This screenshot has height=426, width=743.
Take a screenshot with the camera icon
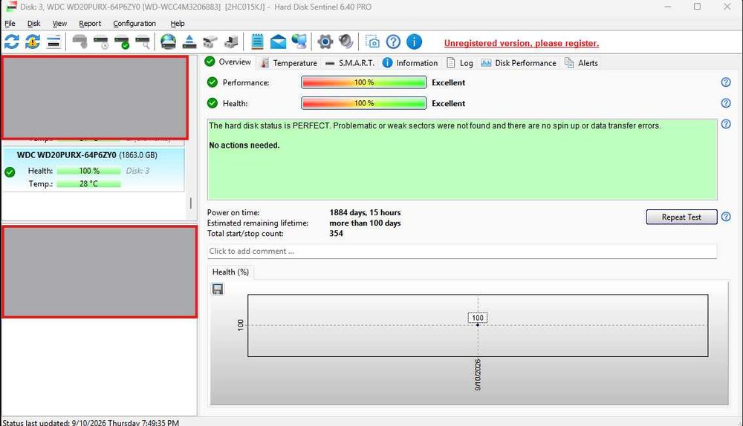372,42
